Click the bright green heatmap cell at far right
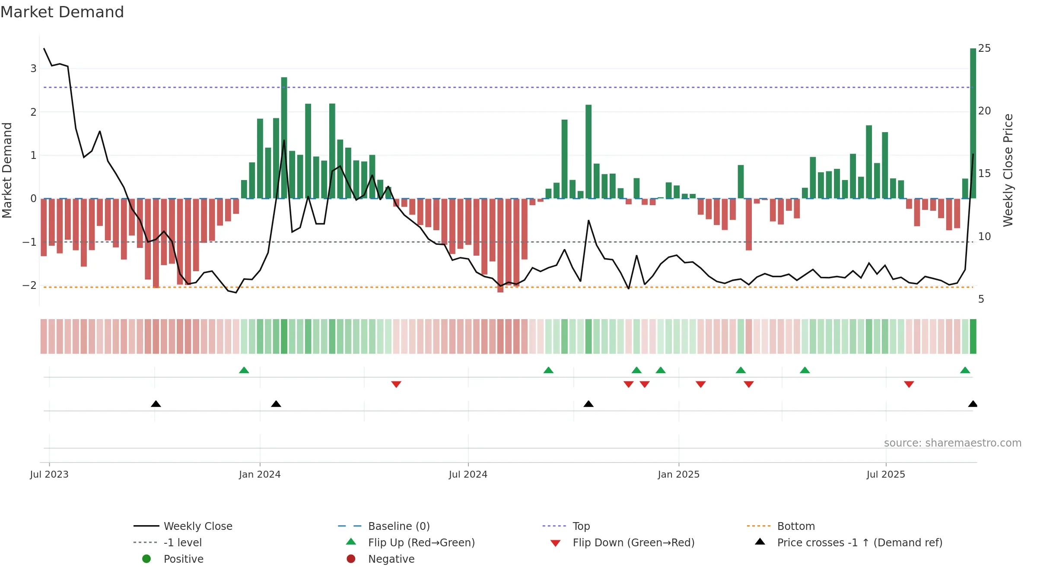The height and width of the screenshot is (583, 1037). click(973, 336)
